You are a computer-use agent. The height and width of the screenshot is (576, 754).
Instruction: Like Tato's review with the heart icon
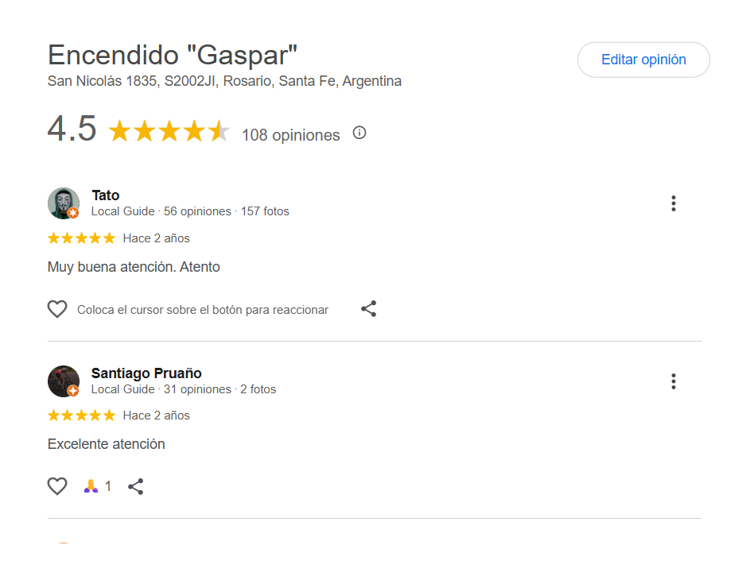click(x=57, y=309)
